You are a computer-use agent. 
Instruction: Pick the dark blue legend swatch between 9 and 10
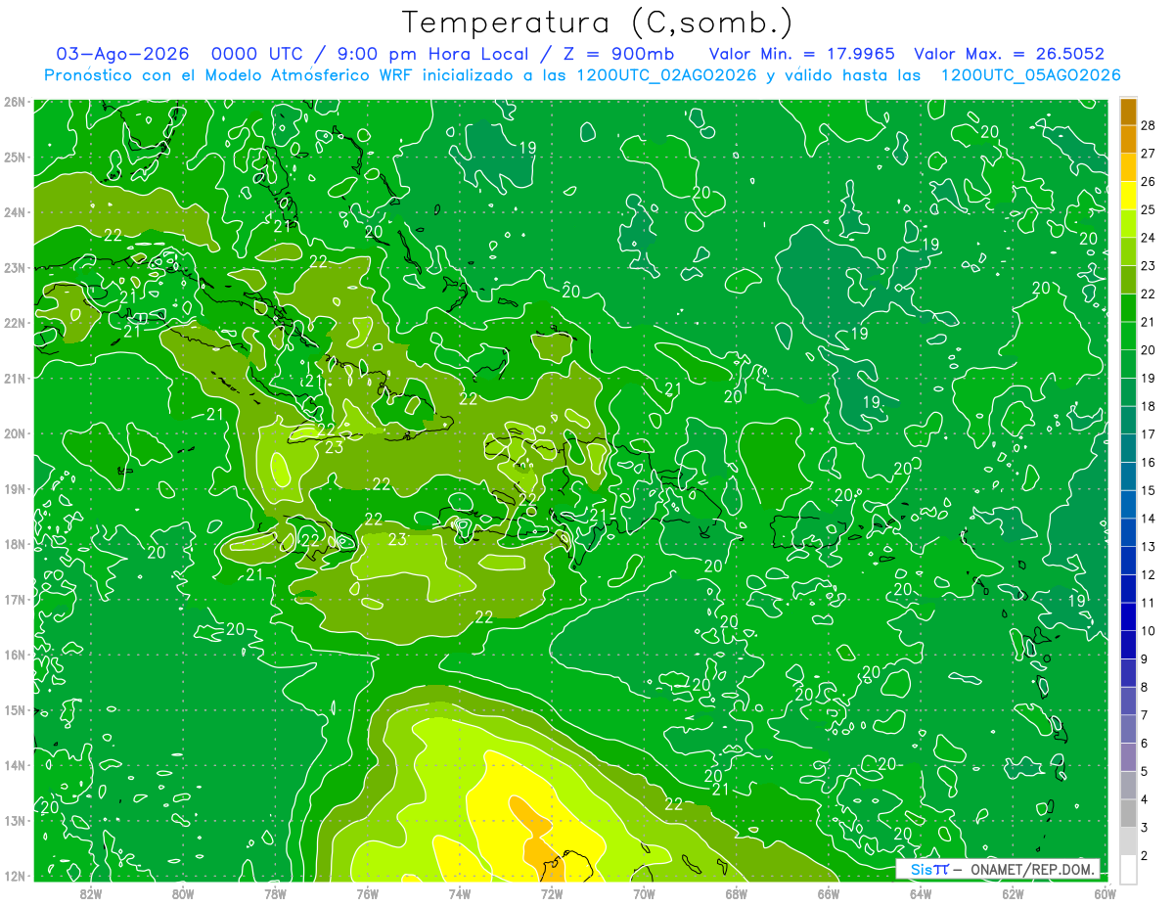click(1128, 645)
